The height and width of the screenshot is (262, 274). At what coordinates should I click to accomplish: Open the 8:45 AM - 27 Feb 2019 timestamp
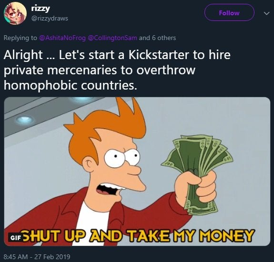37,257
